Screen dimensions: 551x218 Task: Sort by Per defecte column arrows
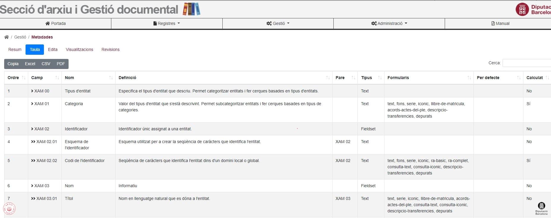click(519, 78)
